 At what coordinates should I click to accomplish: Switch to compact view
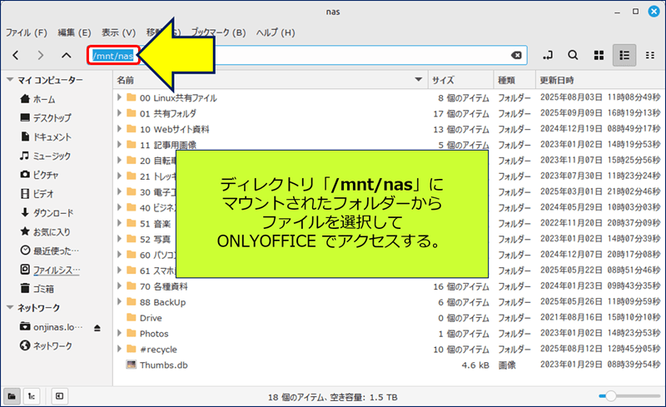649,55
